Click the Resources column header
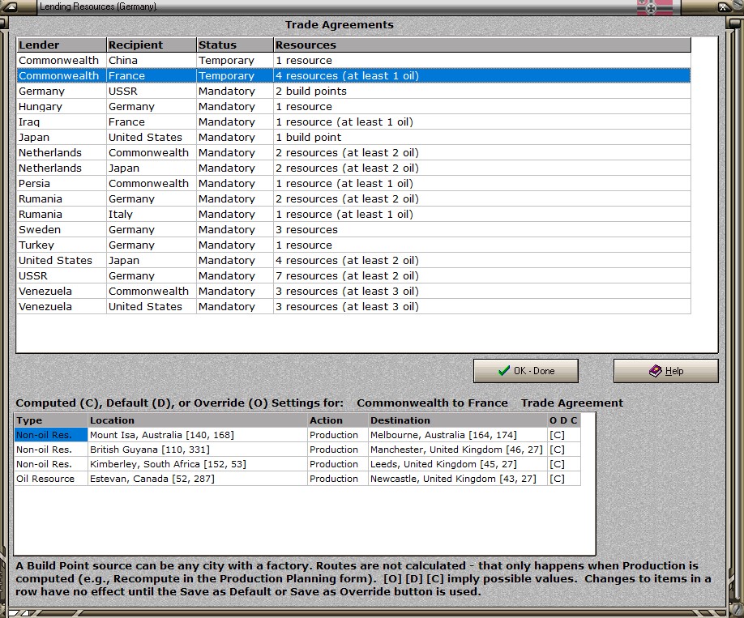The height and width of the screenshot is (618, 744). coord(482,45)
